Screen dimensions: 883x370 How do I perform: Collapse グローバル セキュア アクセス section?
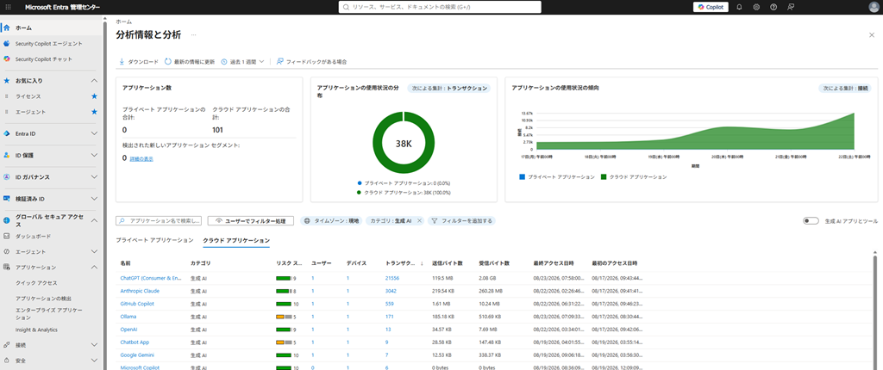(x=95, y=220)
